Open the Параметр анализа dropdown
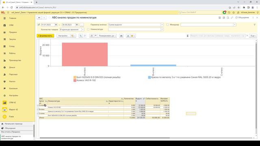 click(162, 25)
